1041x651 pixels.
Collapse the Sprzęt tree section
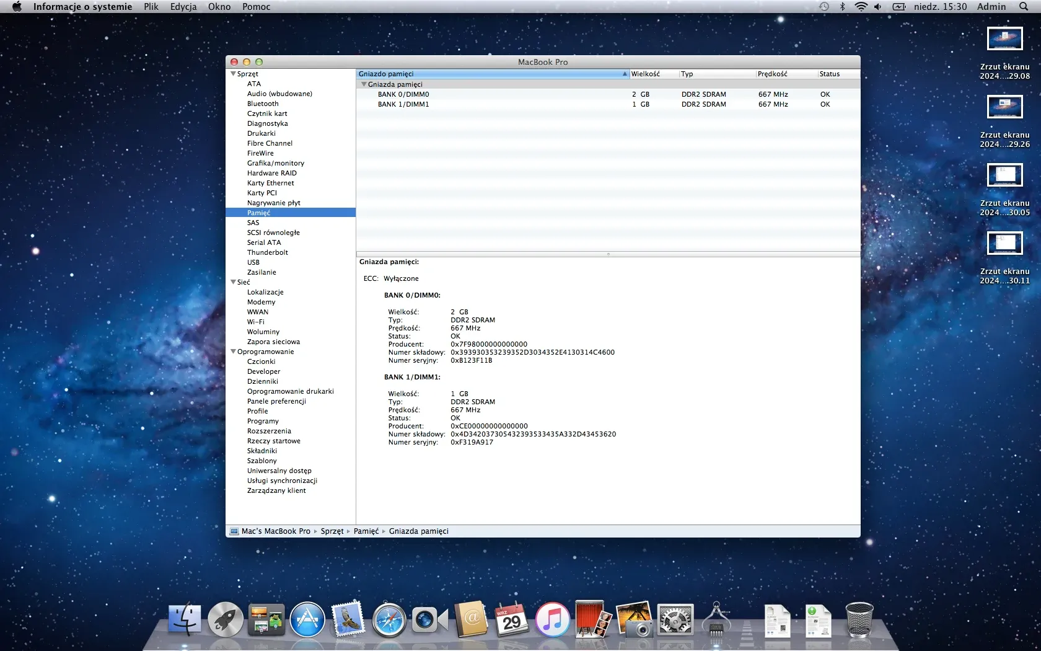point(234,74)
